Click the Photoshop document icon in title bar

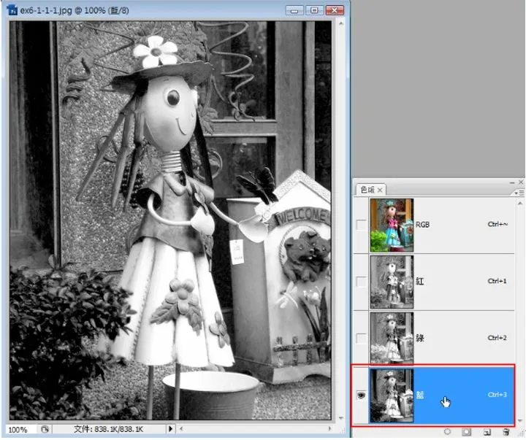click(x=12, y=9)
